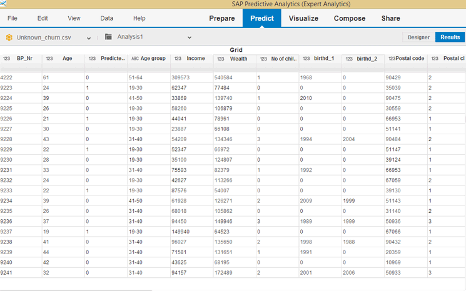Open the View menu
The image size is (466, 291).
coord(74,18)
